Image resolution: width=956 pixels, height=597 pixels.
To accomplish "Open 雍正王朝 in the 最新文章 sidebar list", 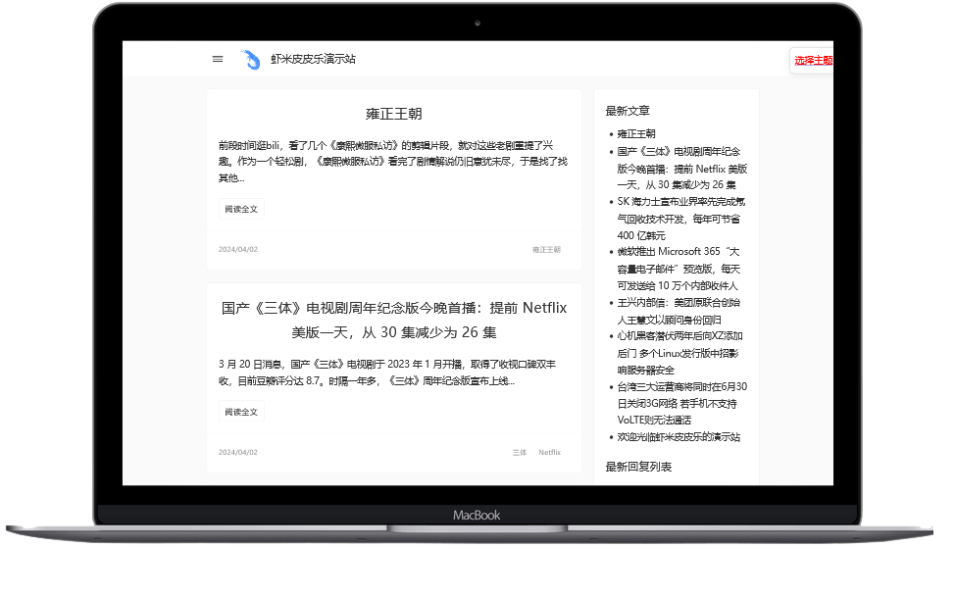I will point(637,133).
